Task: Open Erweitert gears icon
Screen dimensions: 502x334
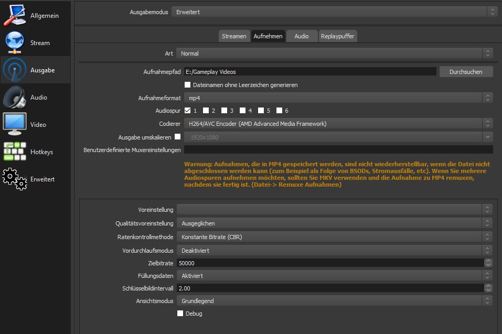Action: [x=14, y=179]
